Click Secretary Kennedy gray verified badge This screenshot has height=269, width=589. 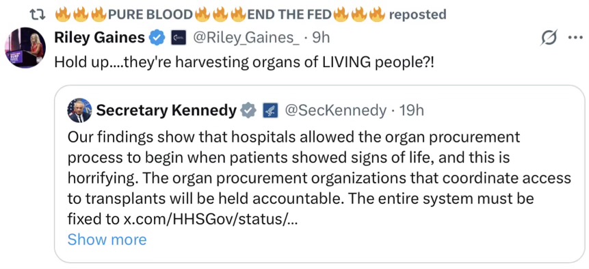click(x=248, y=111)
